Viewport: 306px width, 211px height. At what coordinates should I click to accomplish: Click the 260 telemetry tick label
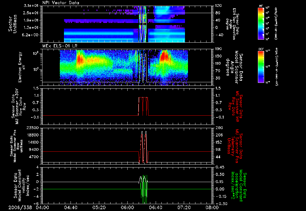[x=218, y=128]
